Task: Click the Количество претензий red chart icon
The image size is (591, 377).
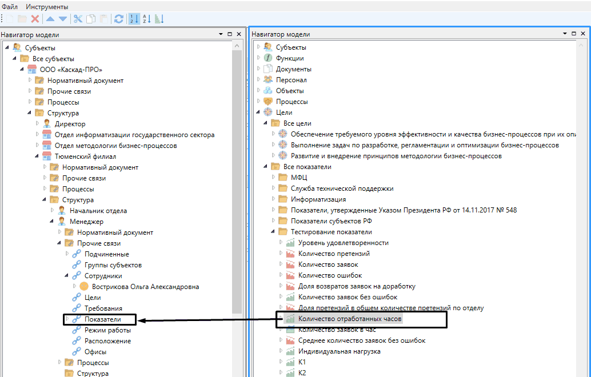Action: (290, 254)
